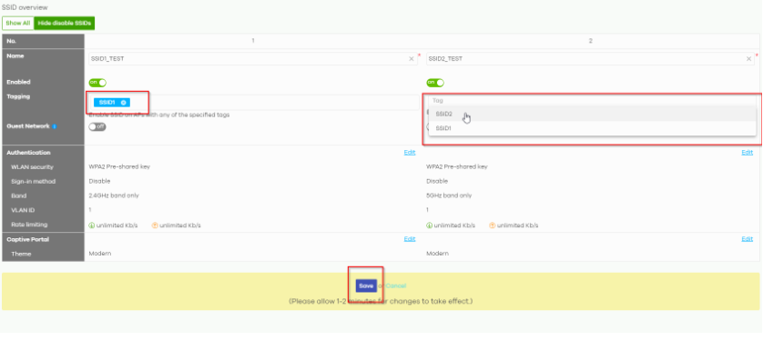Save the SSID changes
Screen dimensions: 763x341
click(366, 286)
